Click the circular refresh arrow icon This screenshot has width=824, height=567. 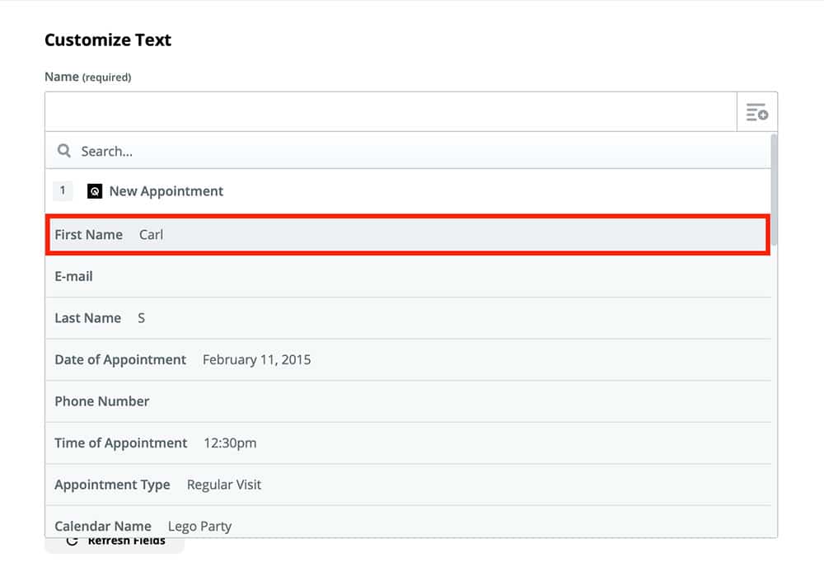[x=72, y=541]
